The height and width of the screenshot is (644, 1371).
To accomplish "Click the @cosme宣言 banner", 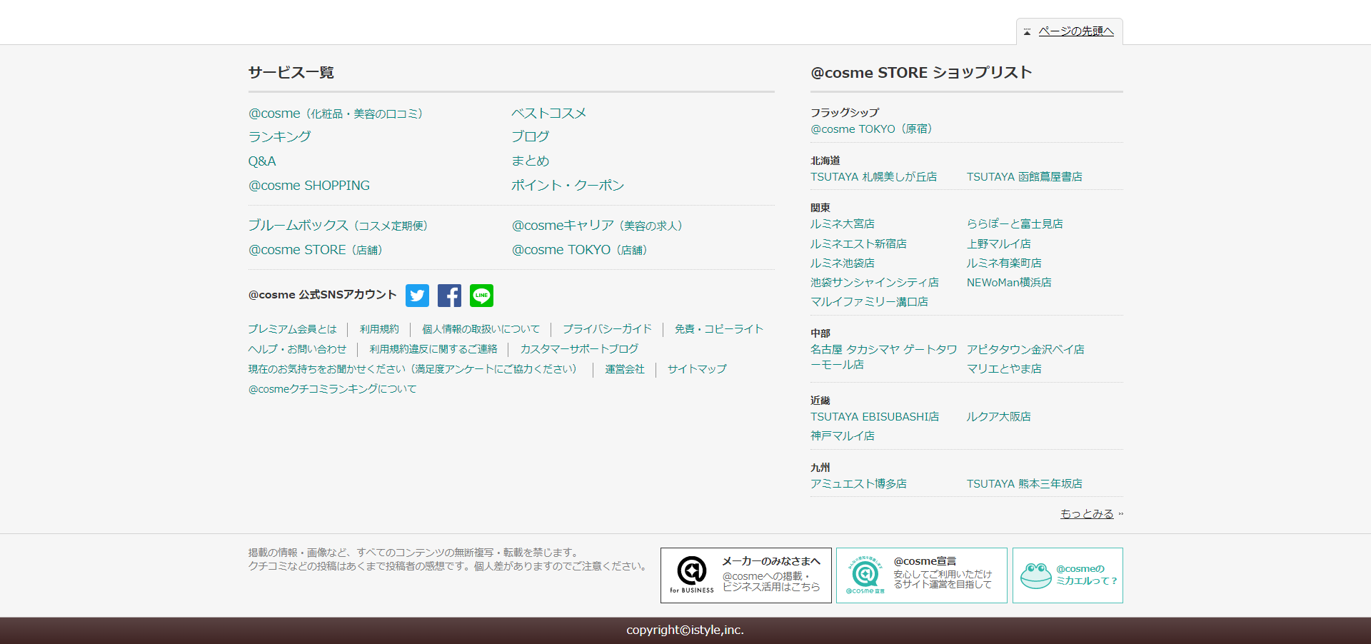I will 921,575.
